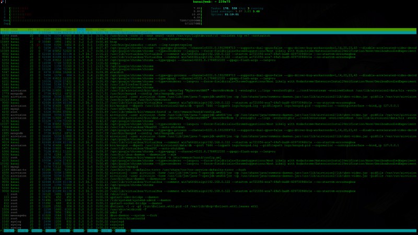
Task: Select the smbd -F process row
Action: [x=208, y=213]
